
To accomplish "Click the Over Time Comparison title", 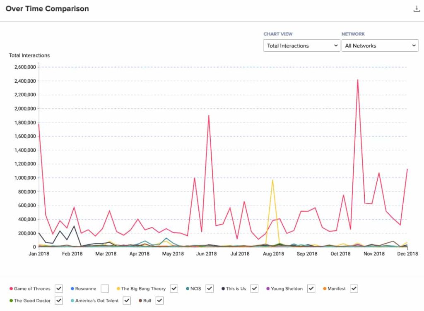I will pos(47,9).
